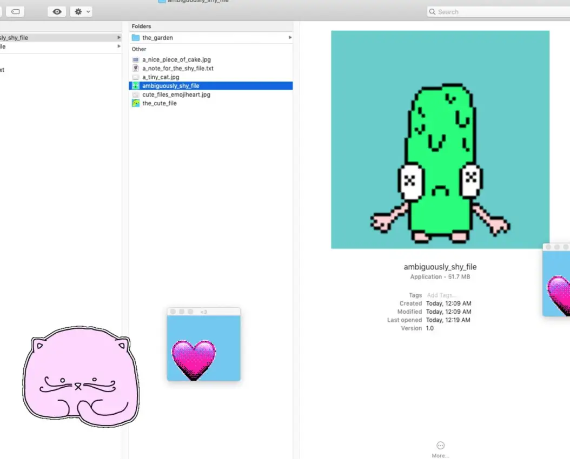570x459 pixels.
Task: Click the sad pickle preview image
Action: point(440,139)
